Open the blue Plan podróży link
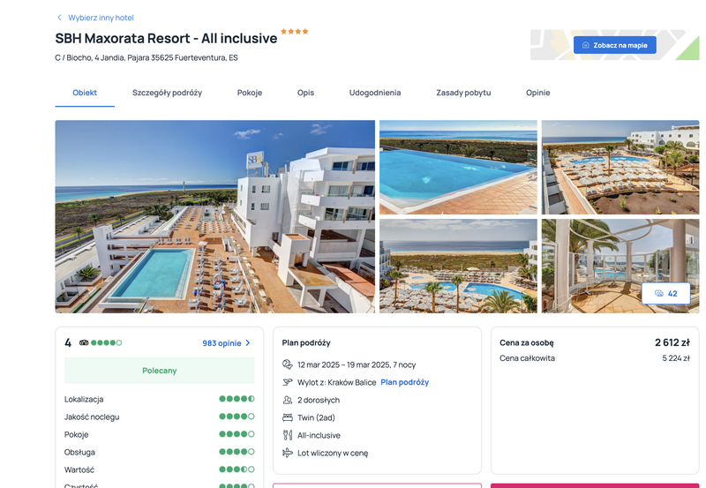 [x=405, y=382]
